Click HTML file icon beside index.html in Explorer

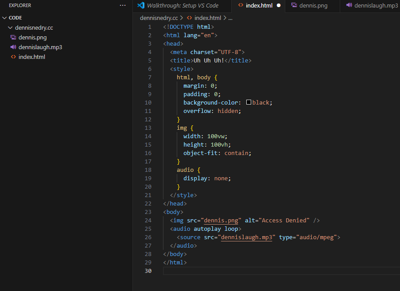pyautogui.click(x=13, y=57)
